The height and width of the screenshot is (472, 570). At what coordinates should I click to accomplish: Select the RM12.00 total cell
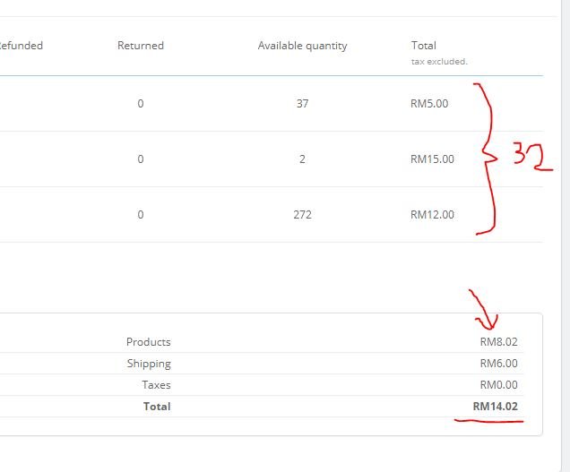pos(432,215)
